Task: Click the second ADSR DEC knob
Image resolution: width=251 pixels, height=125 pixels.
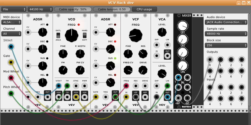Action: tap(111, 49)
